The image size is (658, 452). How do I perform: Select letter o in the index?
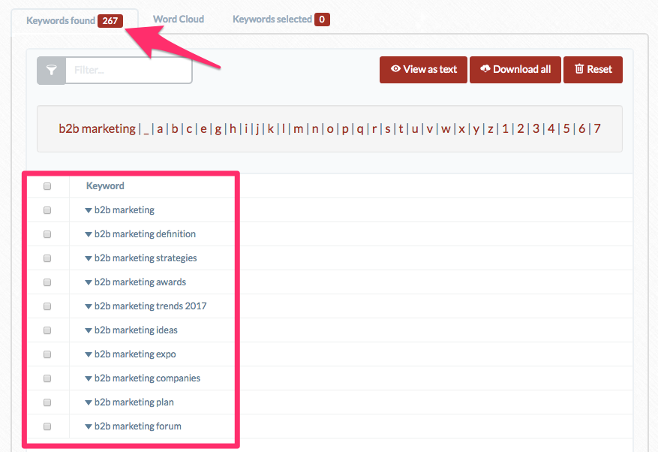click(330, 129)
